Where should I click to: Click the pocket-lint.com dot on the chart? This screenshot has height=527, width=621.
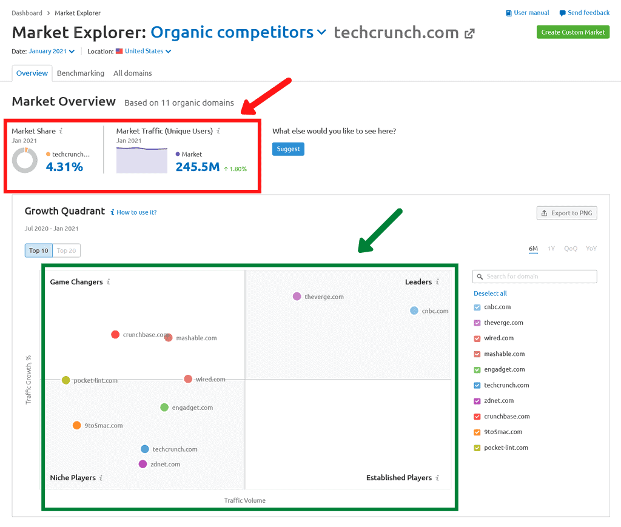coord(65,380)
